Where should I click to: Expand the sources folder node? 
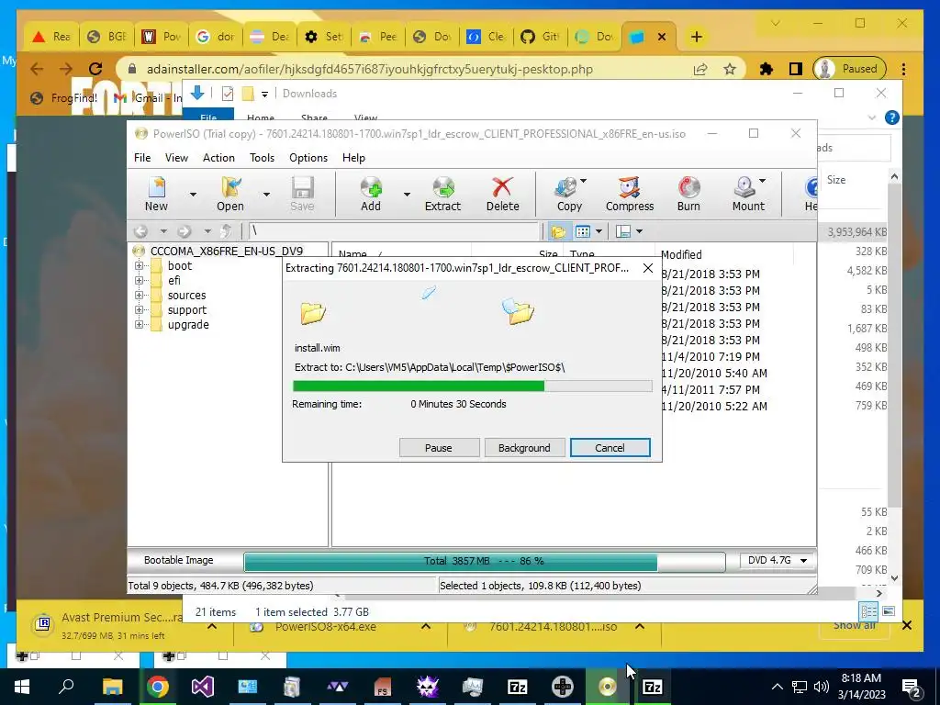[x=140, y=295]
